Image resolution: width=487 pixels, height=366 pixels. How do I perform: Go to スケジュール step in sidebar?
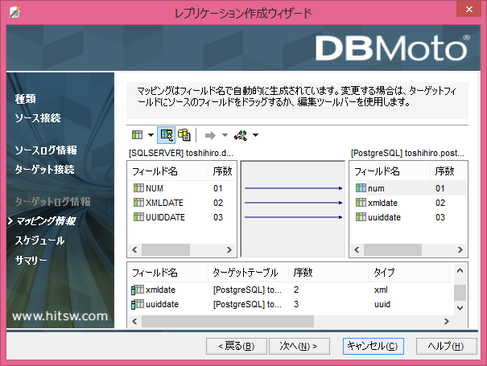click(x=39, y=241)
